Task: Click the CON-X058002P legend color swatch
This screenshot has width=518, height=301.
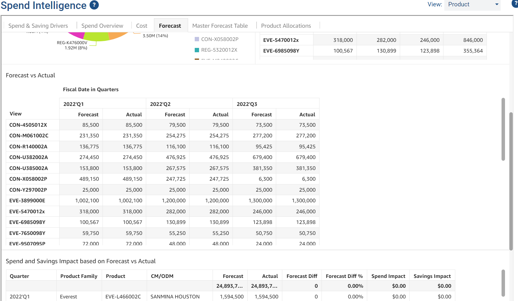Action: point(197,39)
